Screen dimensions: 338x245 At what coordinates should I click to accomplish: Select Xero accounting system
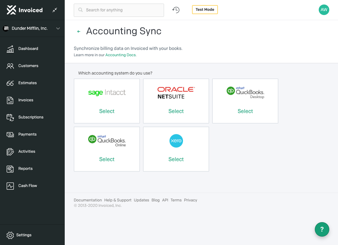pyautogui.click(x=176, y=159)
